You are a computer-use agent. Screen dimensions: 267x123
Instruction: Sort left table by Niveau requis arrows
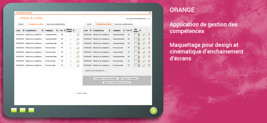coord(73,31)
